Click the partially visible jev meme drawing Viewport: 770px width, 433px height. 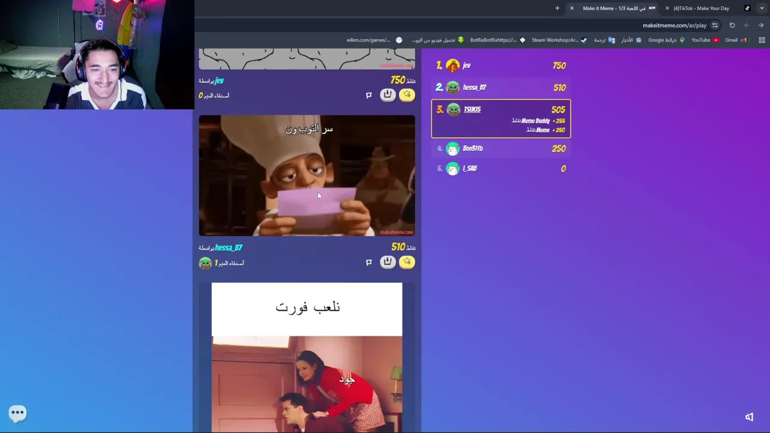307,59
